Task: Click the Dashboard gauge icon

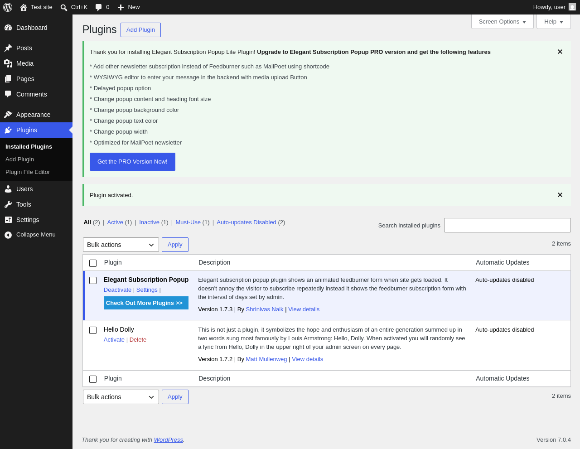Action: click(8, 28)
